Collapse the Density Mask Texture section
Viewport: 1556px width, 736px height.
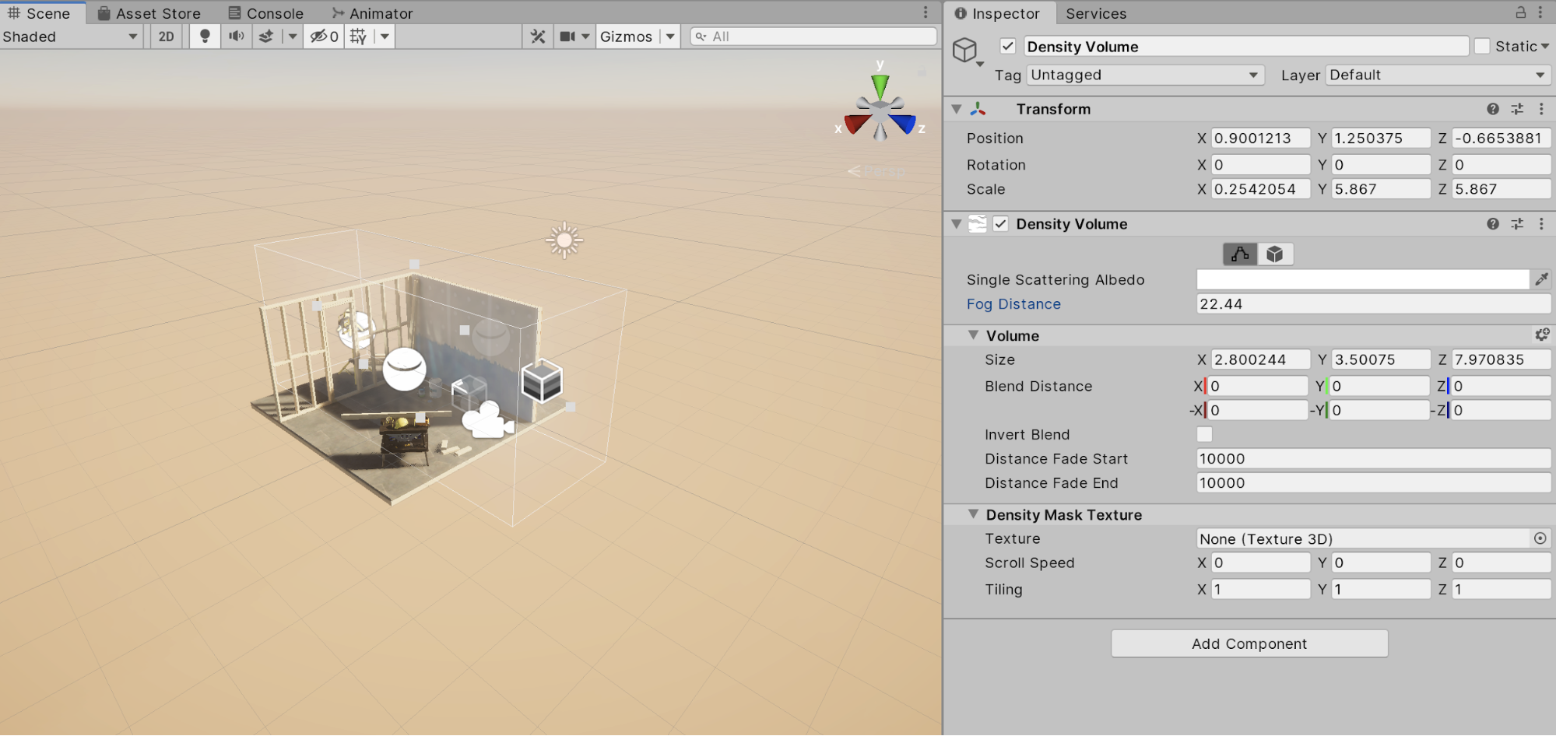[973, 514]
